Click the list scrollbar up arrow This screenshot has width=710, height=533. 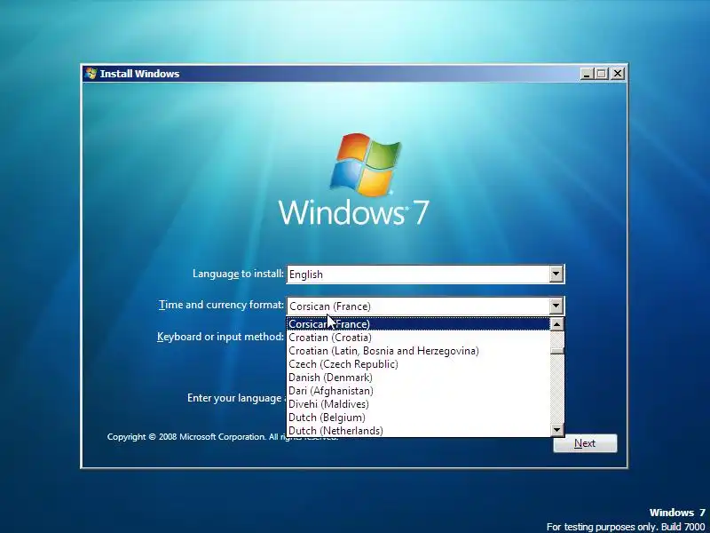(x=557, y=324)
